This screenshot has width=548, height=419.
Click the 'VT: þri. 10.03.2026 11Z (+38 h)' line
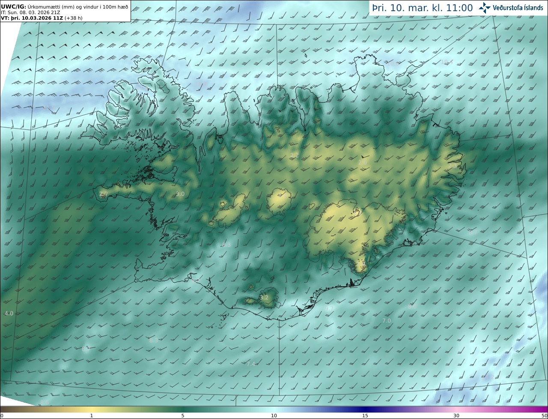click(42, 18)
